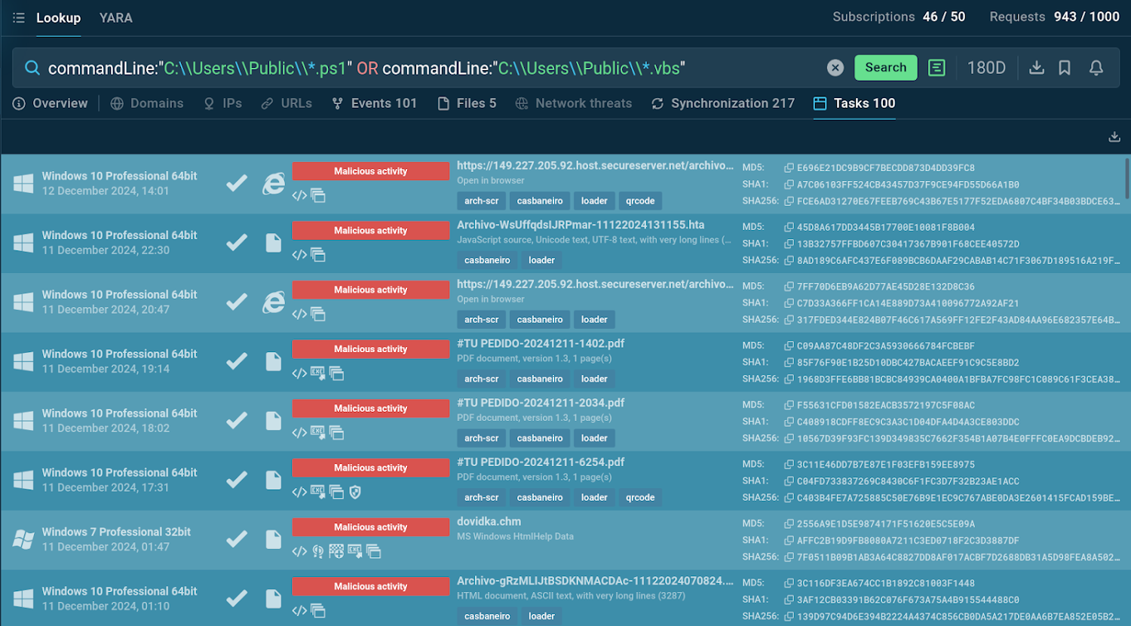This screenshot has height=626, width=1131.
Task: Click shield icon on 6254.pdf task
Action: click(x=355, y=492)
